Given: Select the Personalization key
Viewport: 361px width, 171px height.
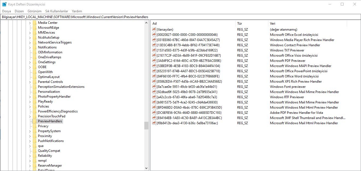Looking at the screenshot, I should (49, 92).
